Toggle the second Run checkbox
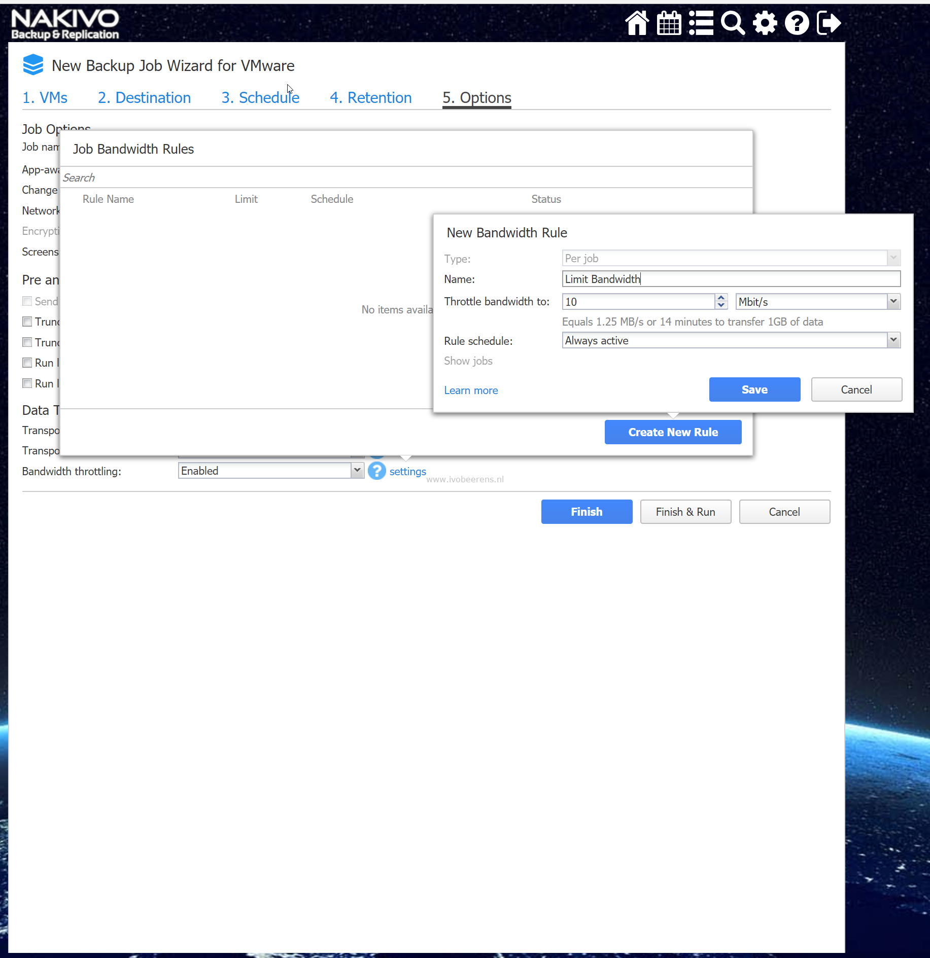 pyautogui.click(x=27, y=383)
